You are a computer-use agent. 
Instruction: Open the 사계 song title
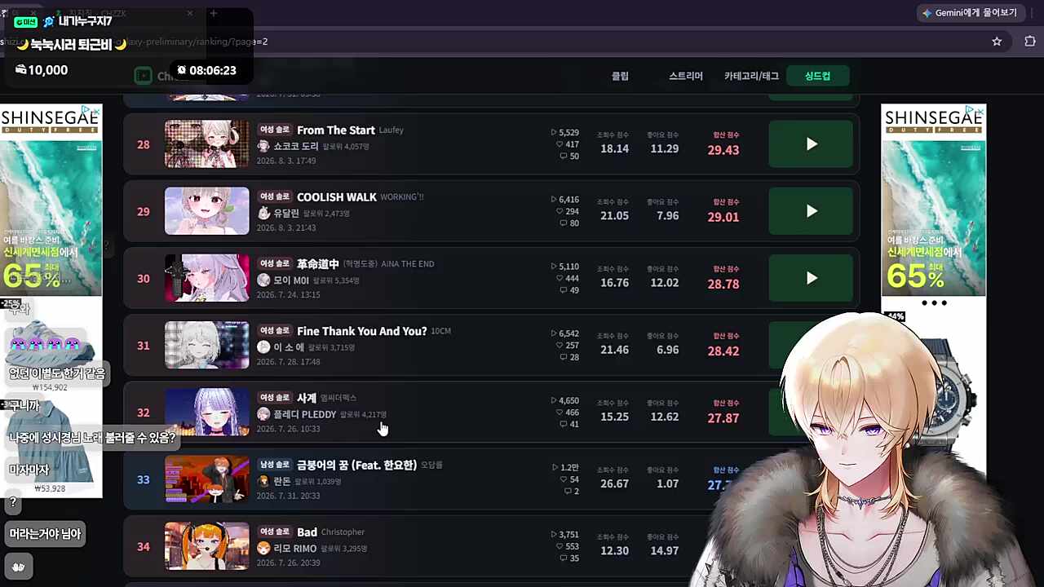tap(307, 398)
